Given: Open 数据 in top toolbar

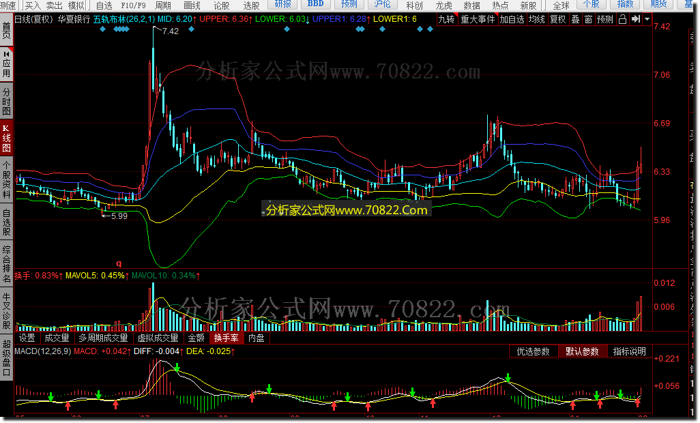Looking at the screenshot, I should 471,5.
